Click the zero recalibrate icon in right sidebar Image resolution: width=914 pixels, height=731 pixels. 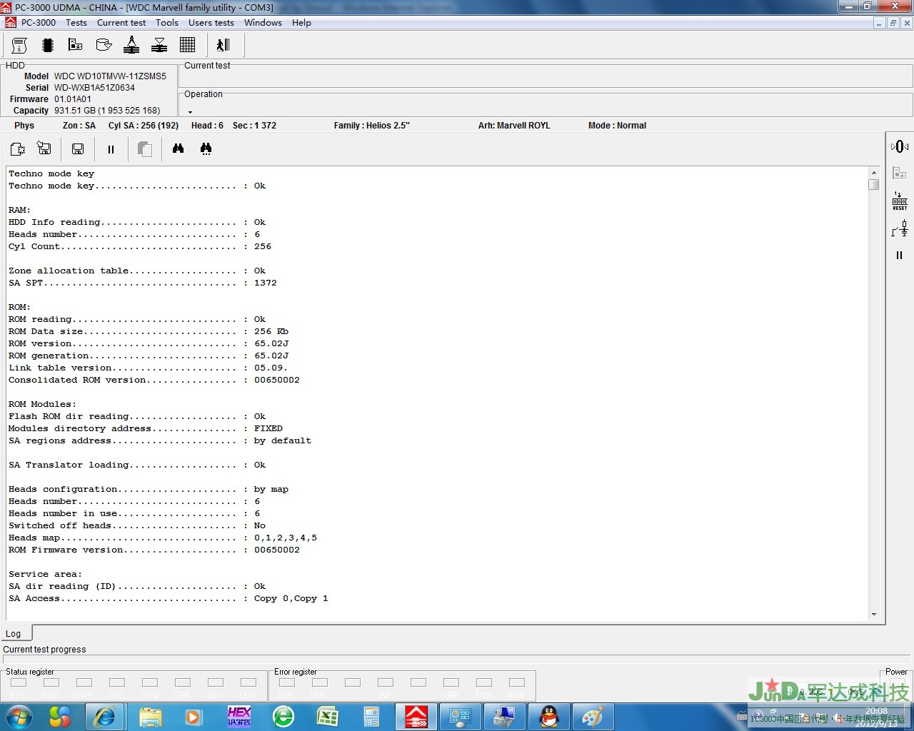(x=900, y=146)
